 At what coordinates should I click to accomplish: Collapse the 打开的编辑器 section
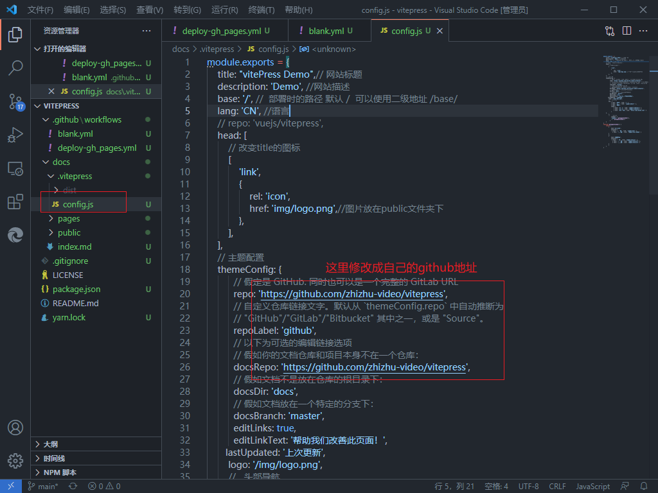[x=96, y=49]
